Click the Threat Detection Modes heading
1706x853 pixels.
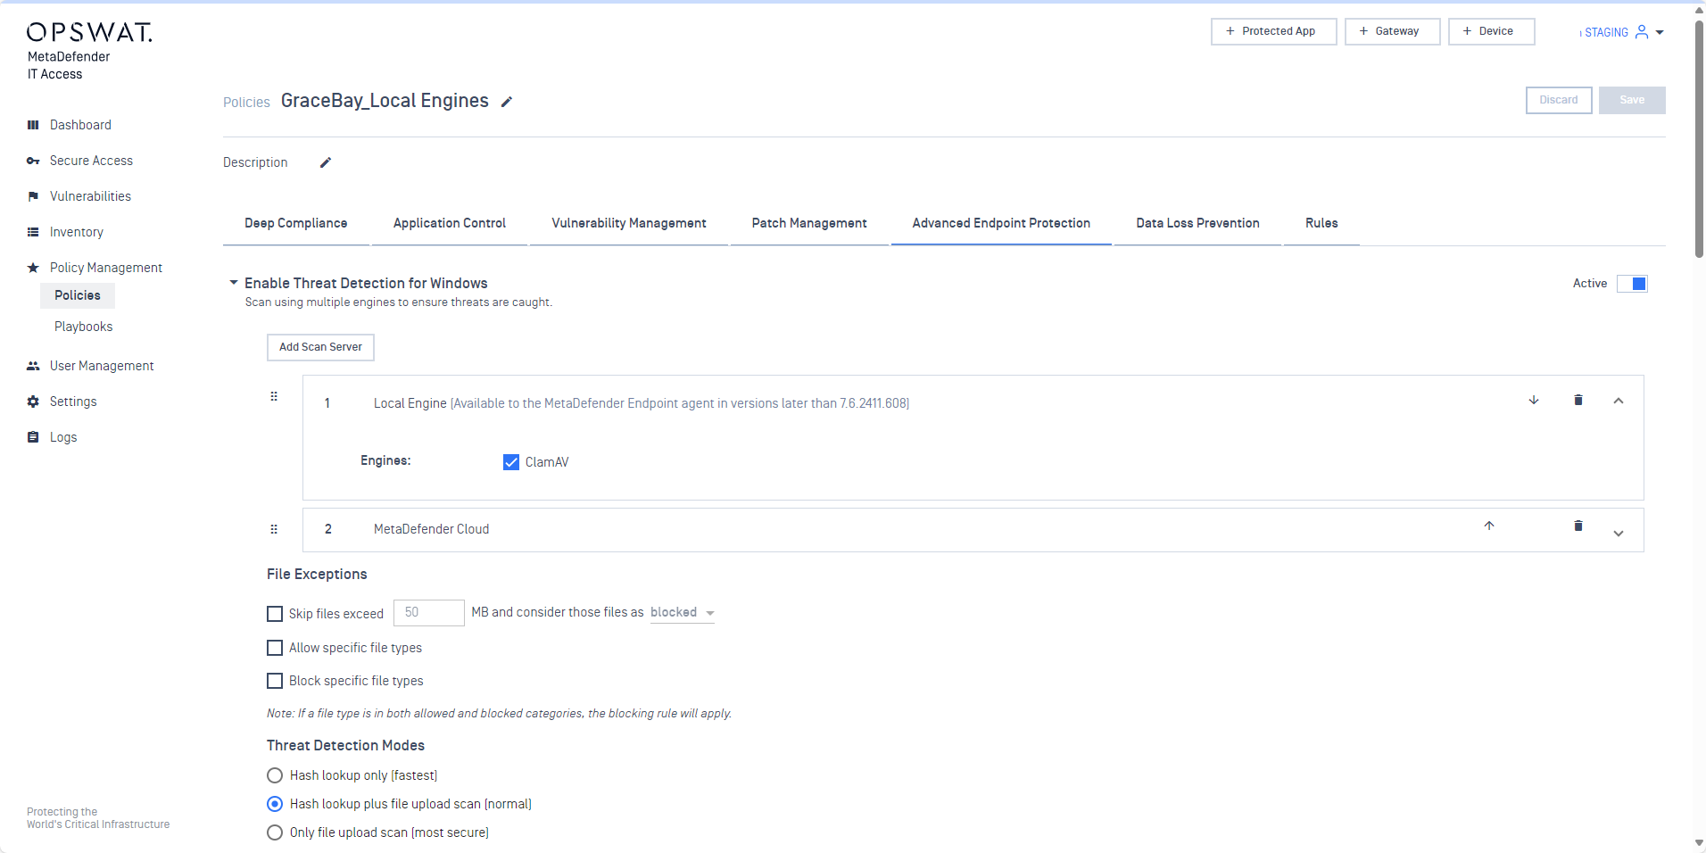[x=345, y=746]
